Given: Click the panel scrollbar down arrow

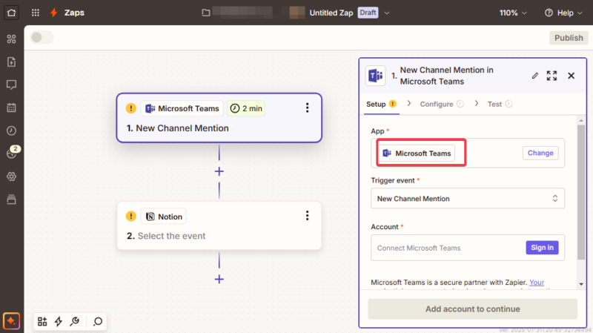Looking at the screenshot, I should point(581,284).
